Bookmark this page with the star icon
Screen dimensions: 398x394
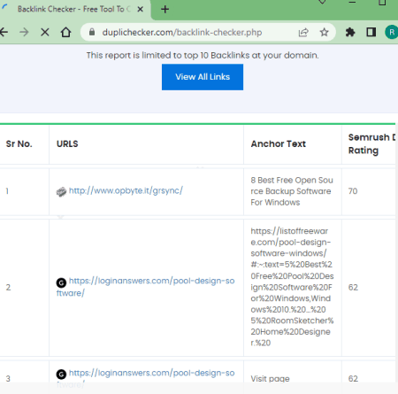(324, 32)
